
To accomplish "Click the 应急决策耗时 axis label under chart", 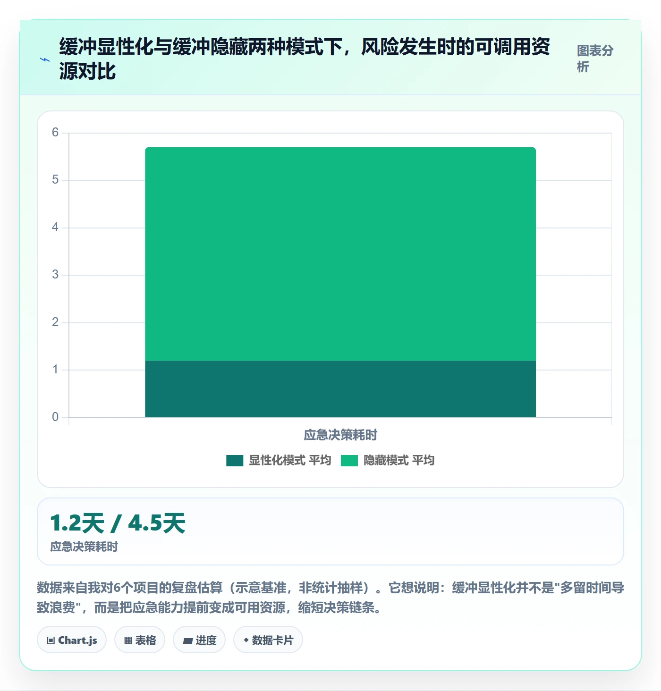I will [x=340, y=435].
